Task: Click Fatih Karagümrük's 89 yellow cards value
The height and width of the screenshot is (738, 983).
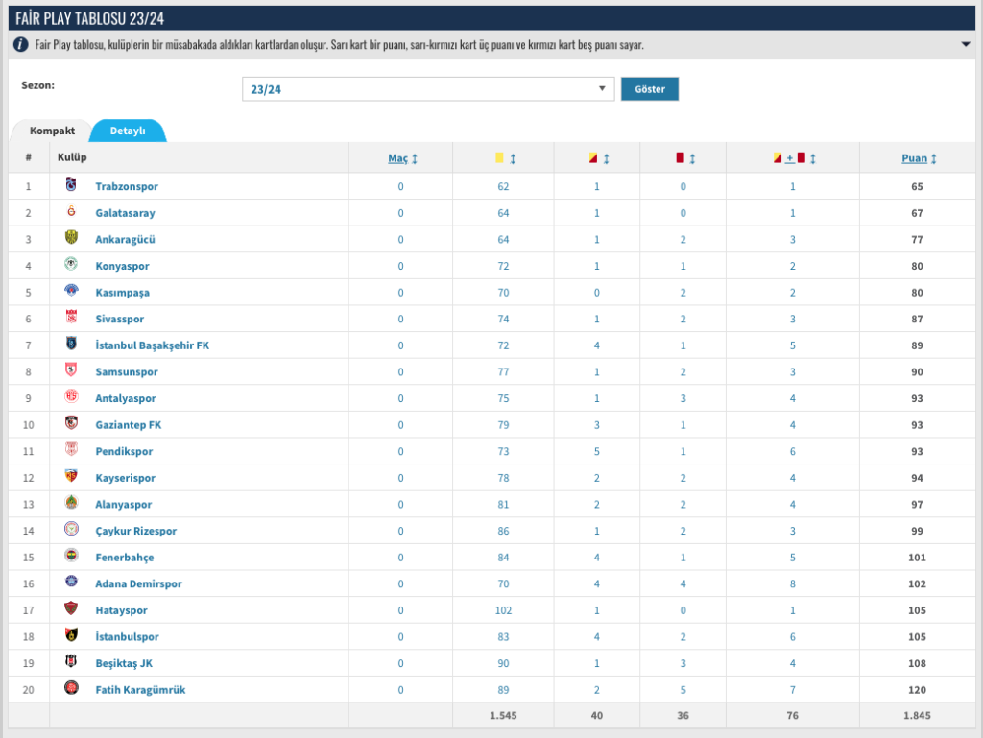Action: (503, 690)
